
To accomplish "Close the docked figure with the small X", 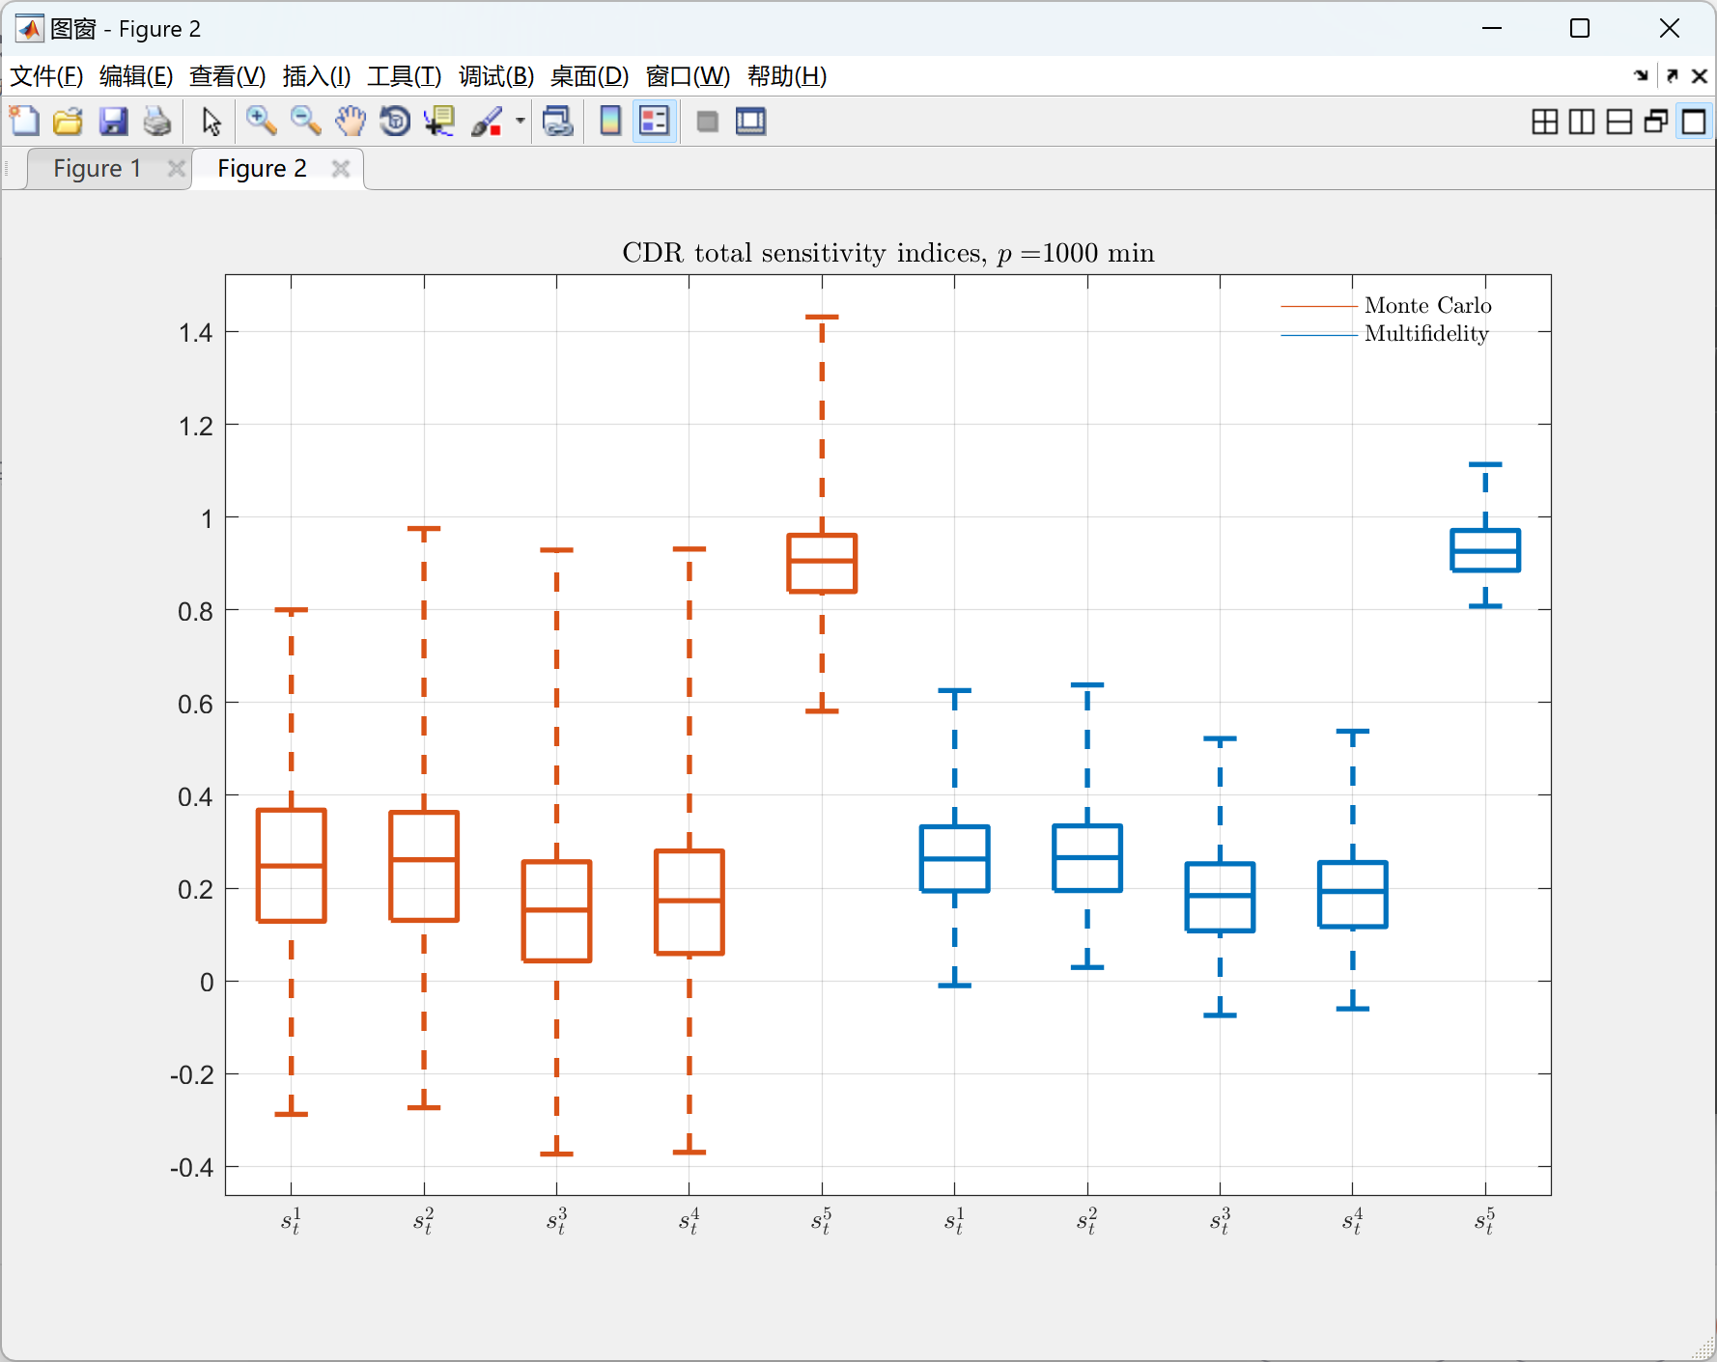I will tap(1700, 75).
